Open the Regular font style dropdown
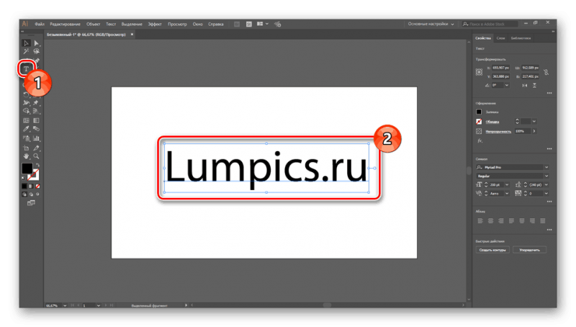 pyautogui.click(x=546, y=176)
